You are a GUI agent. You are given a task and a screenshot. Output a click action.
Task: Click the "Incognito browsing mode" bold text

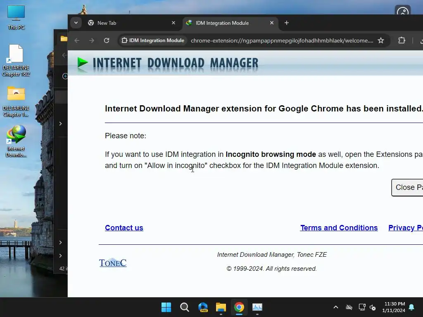point(271,154)
